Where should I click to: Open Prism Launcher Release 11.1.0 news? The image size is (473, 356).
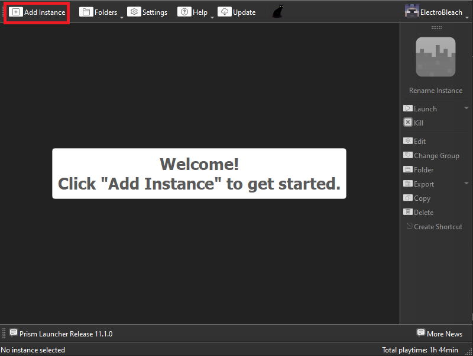click(61, 333)
